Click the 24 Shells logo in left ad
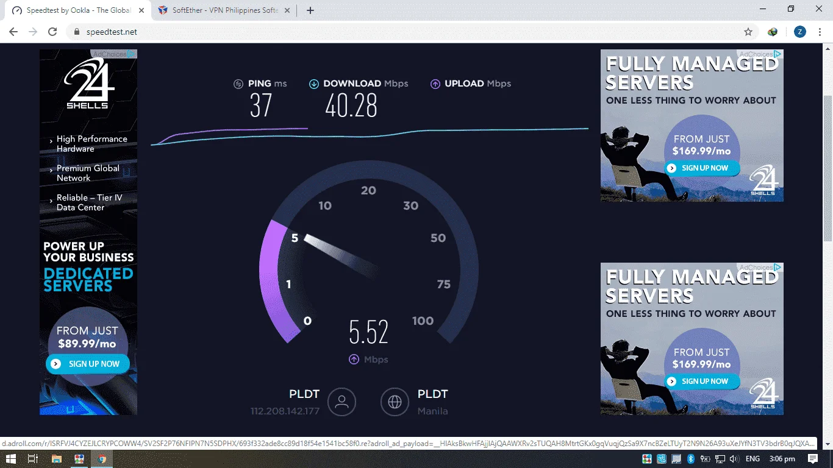Viewport: 833px width, 468px height. (88, 83)
